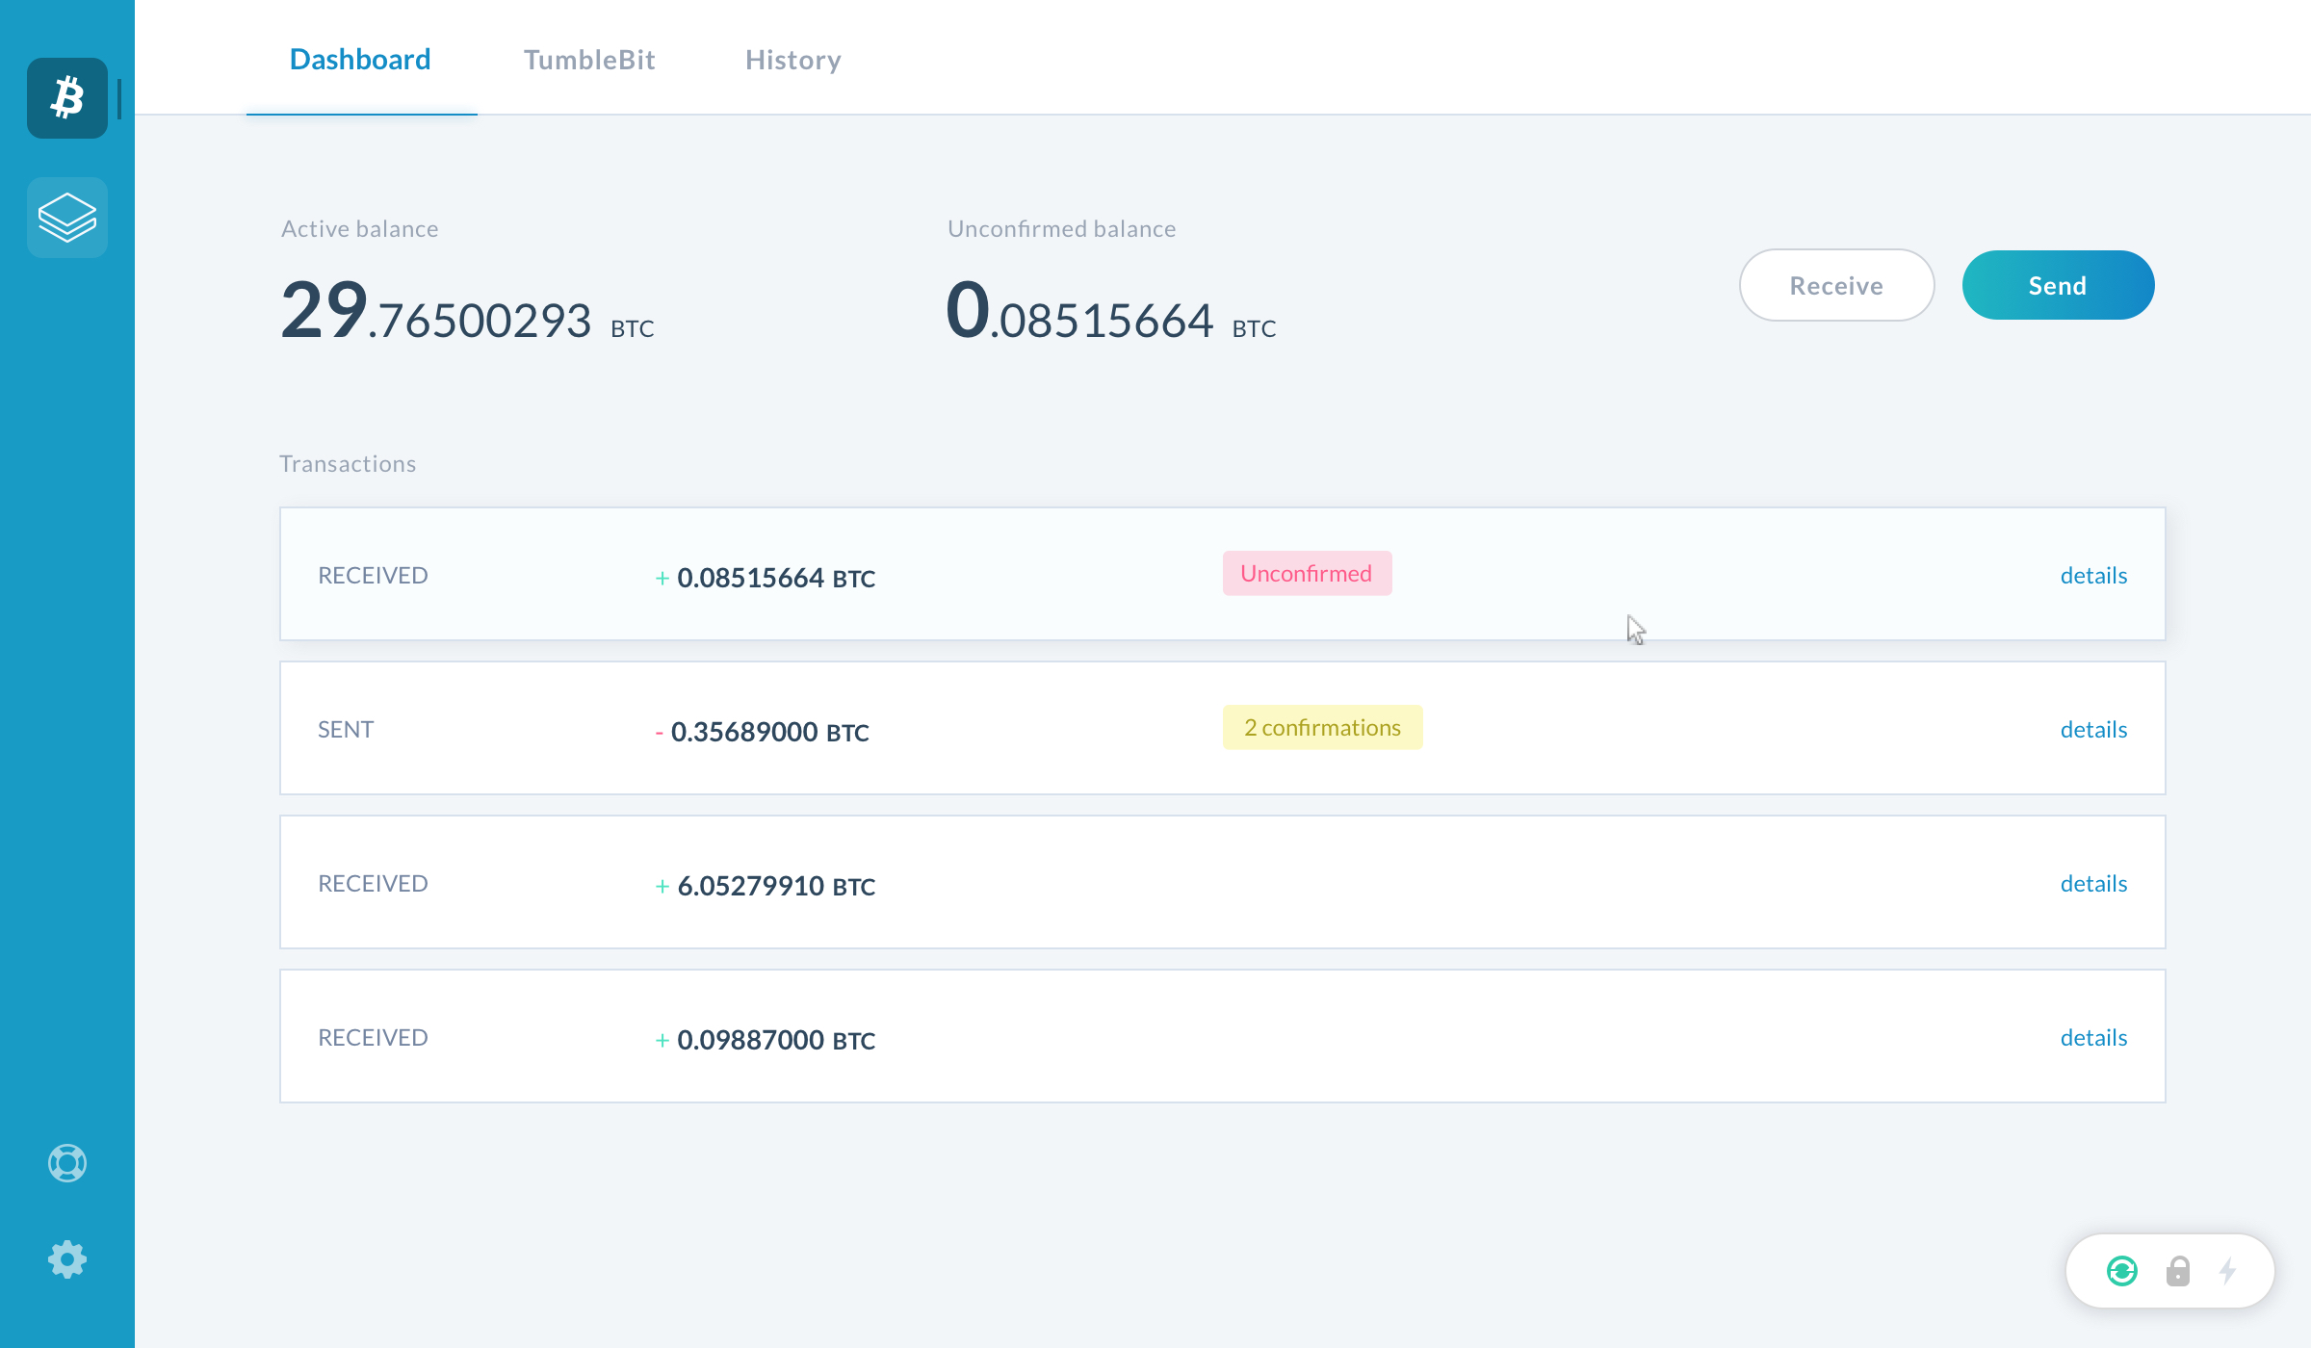The width and height of the screenshot is (2311, 1348).
Task: Select the stacked layers sidebar icon
Action: pos(67,218)
